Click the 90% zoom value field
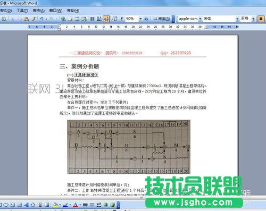 (132, 19)
